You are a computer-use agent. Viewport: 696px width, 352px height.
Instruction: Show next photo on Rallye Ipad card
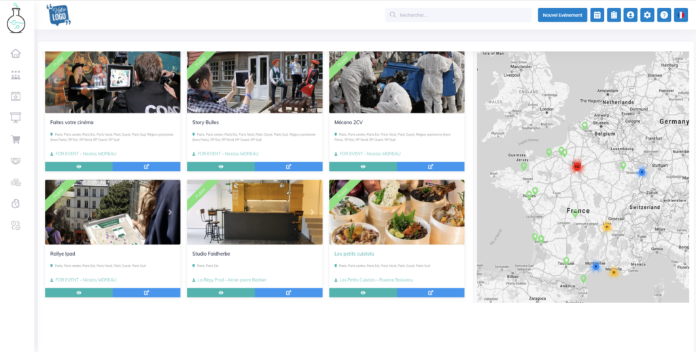pyautogui.click(x=170, y=212)
